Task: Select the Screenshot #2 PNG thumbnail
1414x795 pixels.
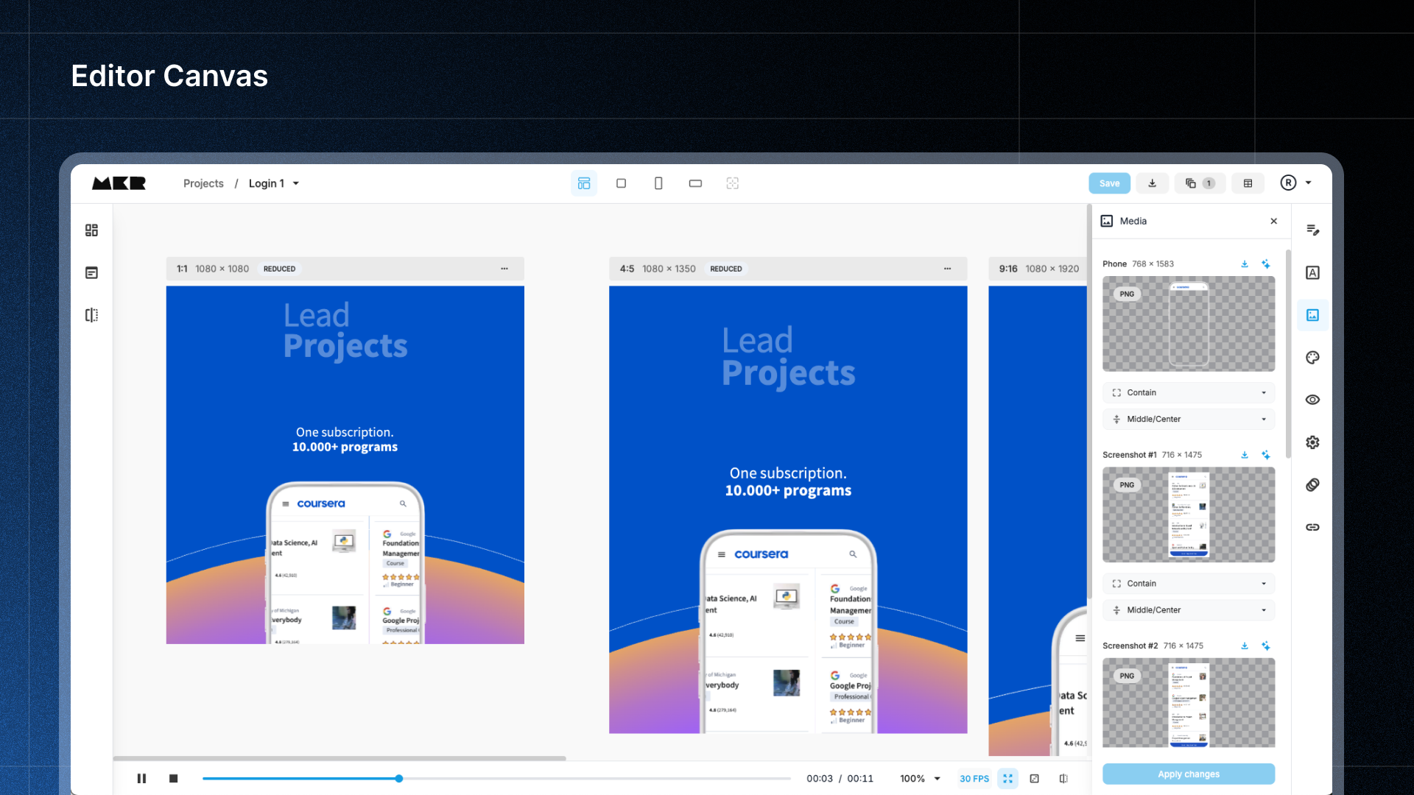Action: pyautogui.click(x=1189, y=702)
